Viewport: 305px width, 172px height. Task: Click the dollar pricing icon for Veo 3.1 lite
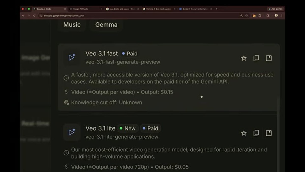66,167
